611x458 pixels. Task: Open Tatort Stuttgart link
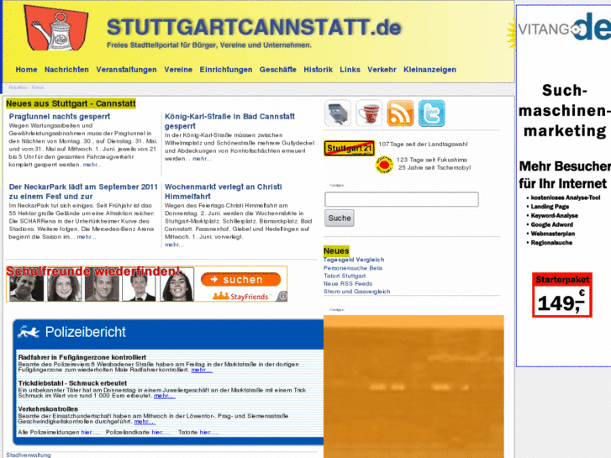345,276
